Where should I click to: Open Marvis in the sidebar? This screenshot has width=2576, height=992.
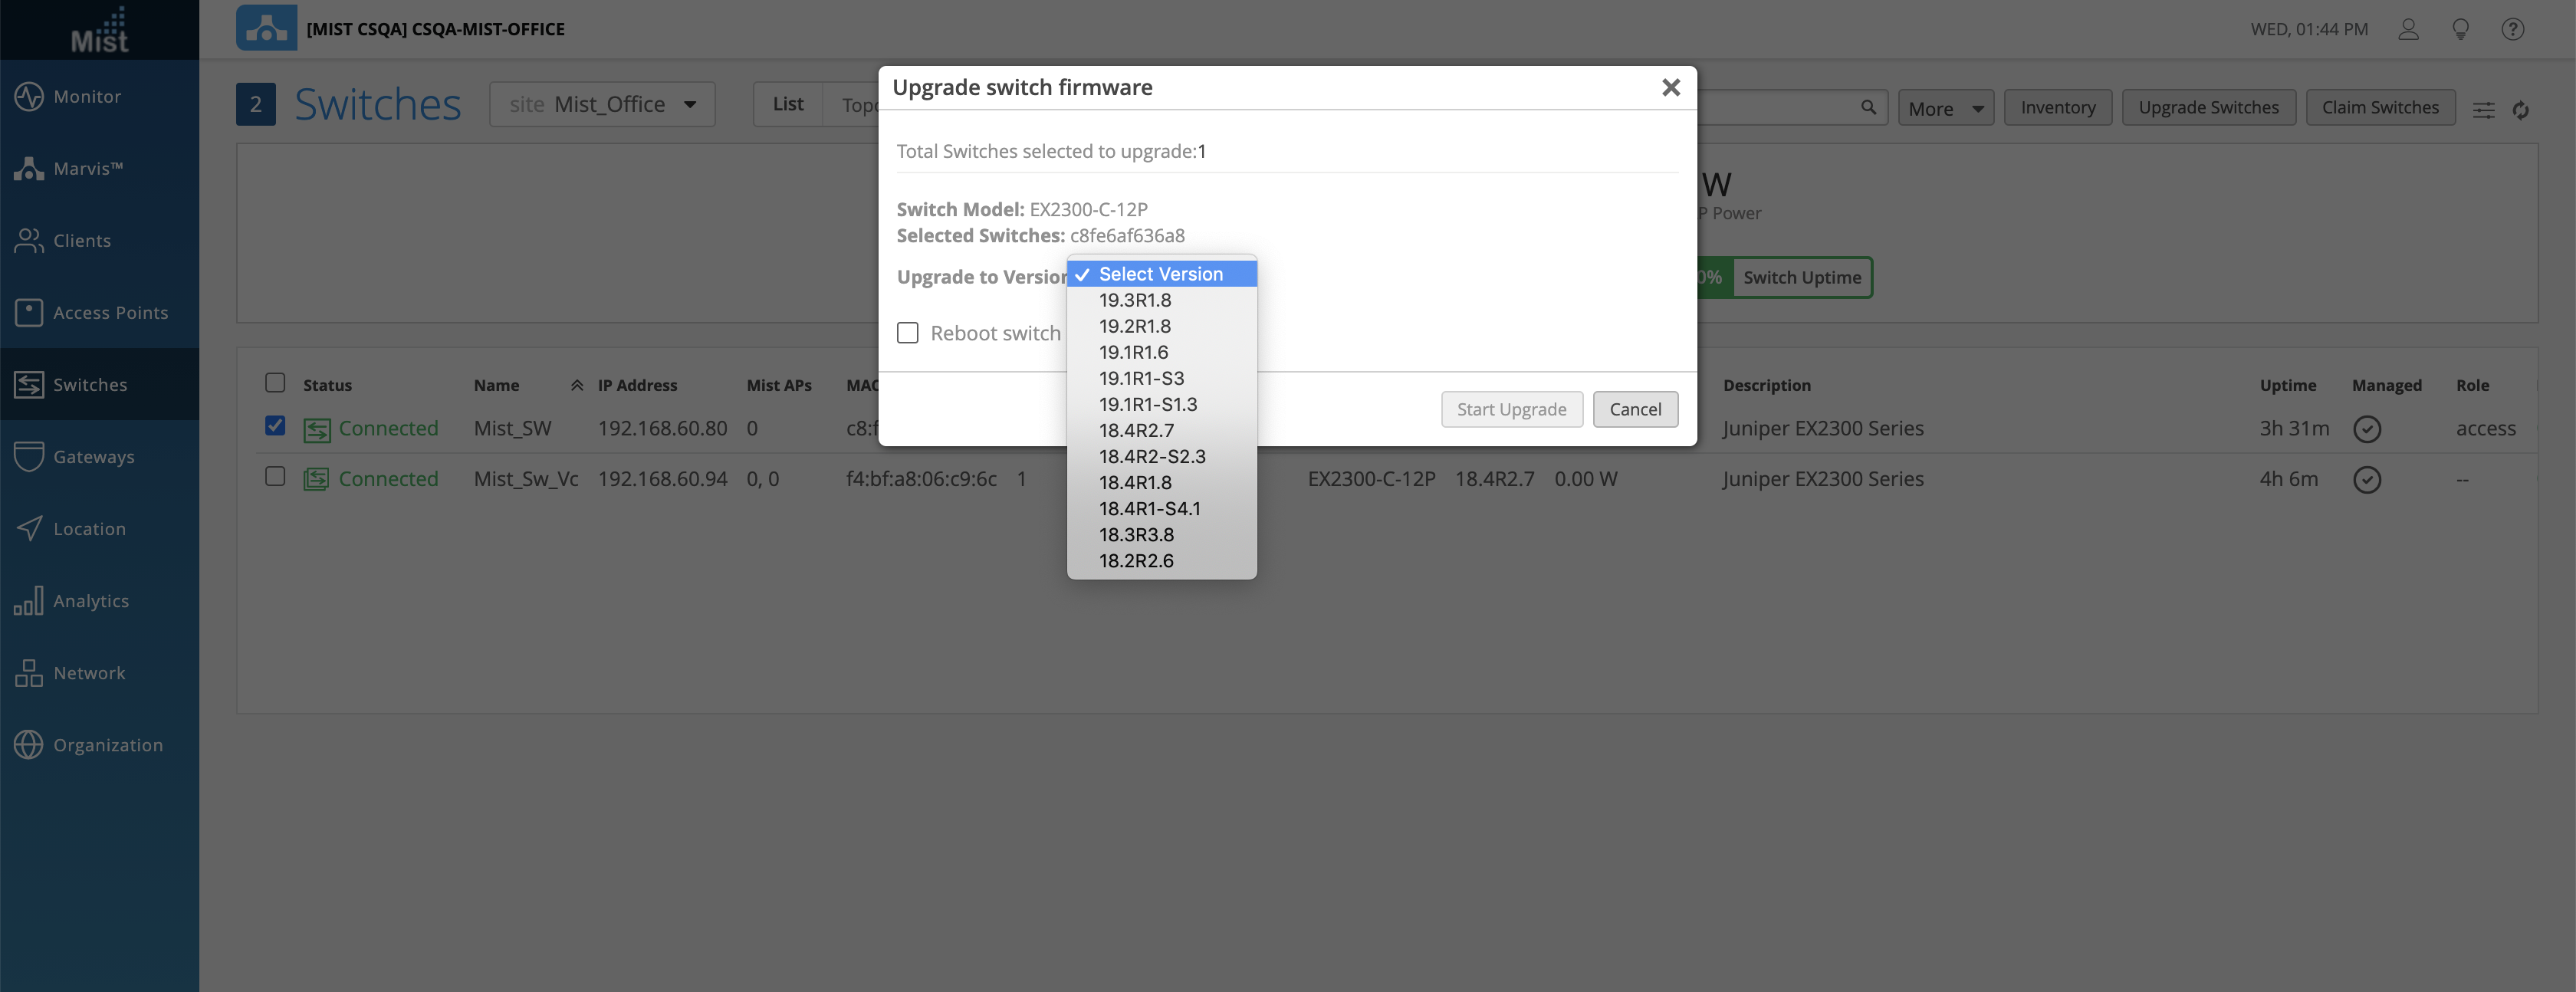[x=87, y=169]
